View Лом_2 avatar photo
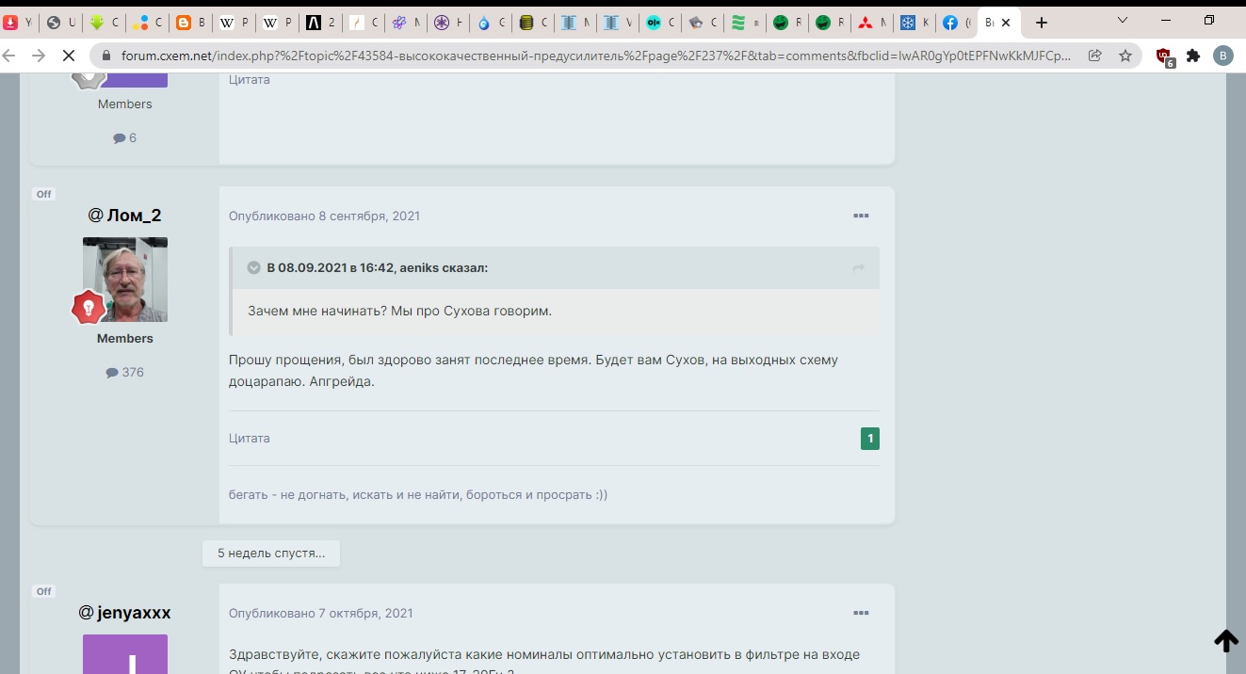 (x=125, y=280)
